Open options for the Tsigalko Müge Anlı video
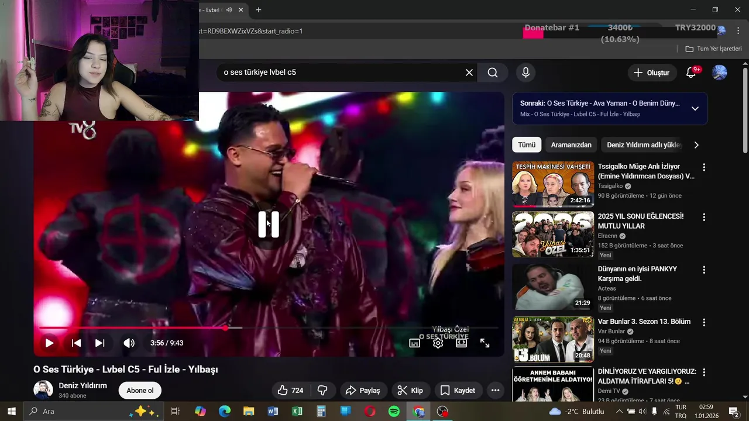 click(704, 167)
